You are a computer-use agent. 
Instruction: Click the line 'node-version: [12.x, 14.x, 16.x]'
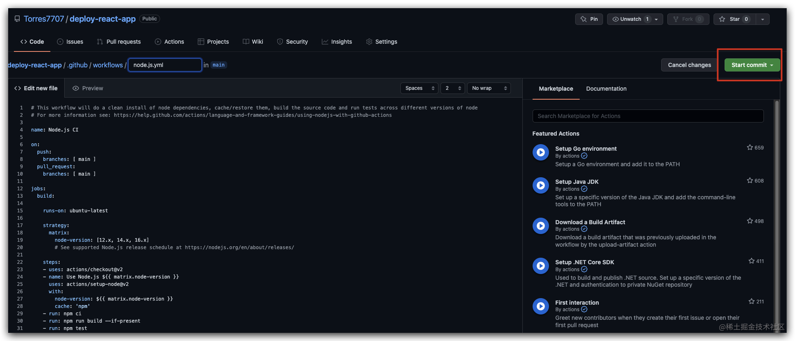pyautogui.click(x=102, y=240)
